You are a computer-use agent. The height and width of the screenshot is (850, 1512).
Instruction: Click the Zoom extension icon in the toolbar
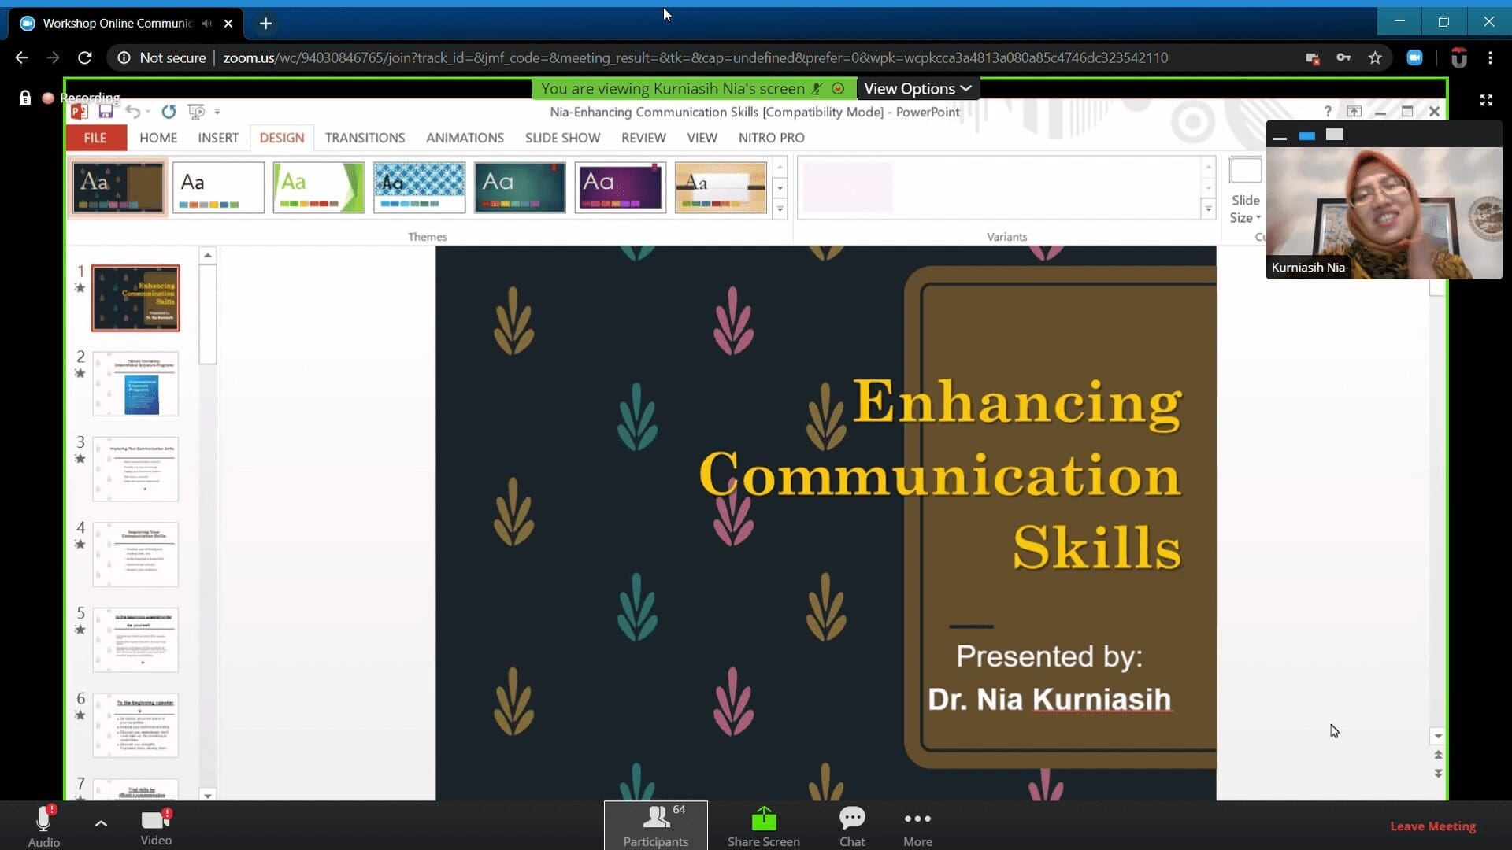pyautogui.click(x=1414, y=57)
